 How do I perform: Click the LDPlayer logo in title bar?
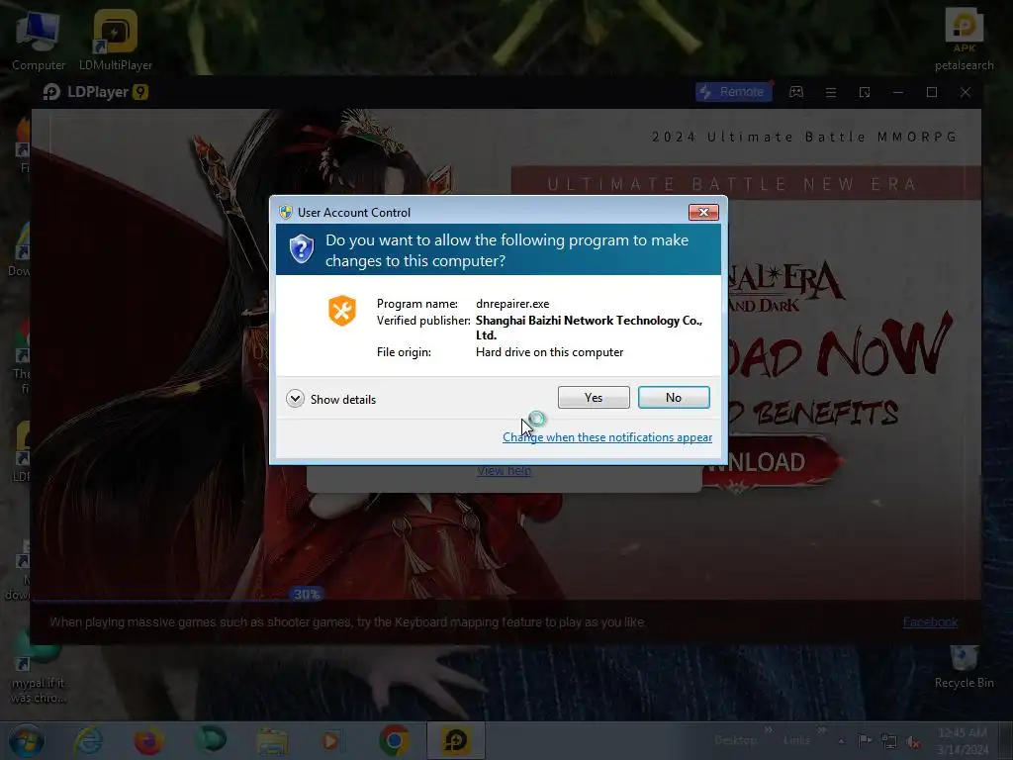96,92
